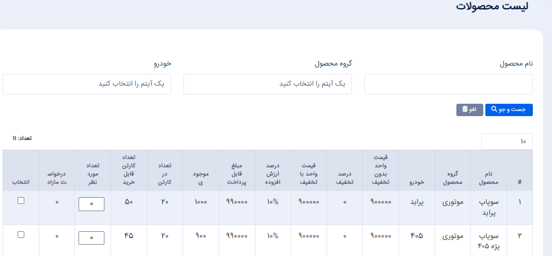
Task: Click the لغو cancel button
Action: pos(470,110)
